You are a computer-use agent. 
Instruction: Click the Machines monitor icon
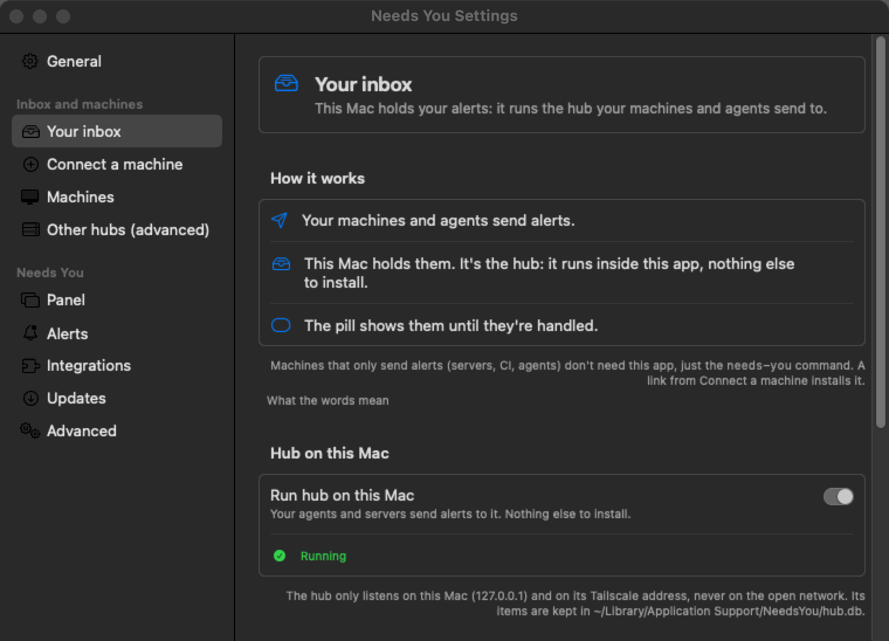[30, 197]
